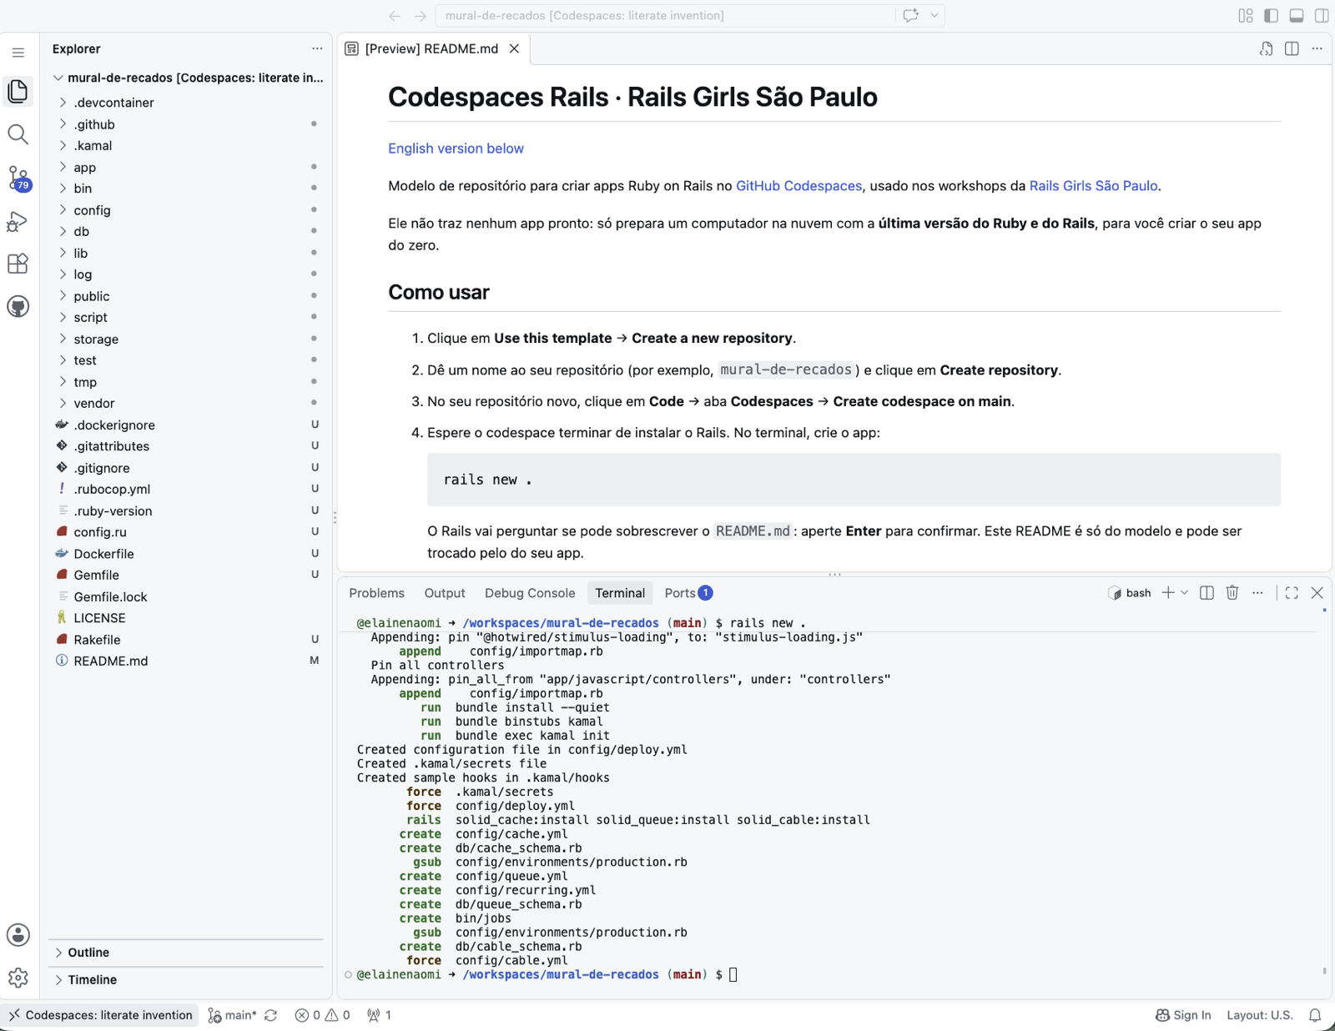Open the customize layout button
This screenshot has width=1335, height=1031.
tap(1246, 16)
